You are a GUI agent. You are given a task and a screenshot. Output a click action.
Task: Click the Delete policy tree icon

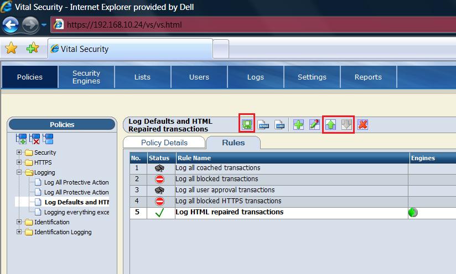point(35,138)
